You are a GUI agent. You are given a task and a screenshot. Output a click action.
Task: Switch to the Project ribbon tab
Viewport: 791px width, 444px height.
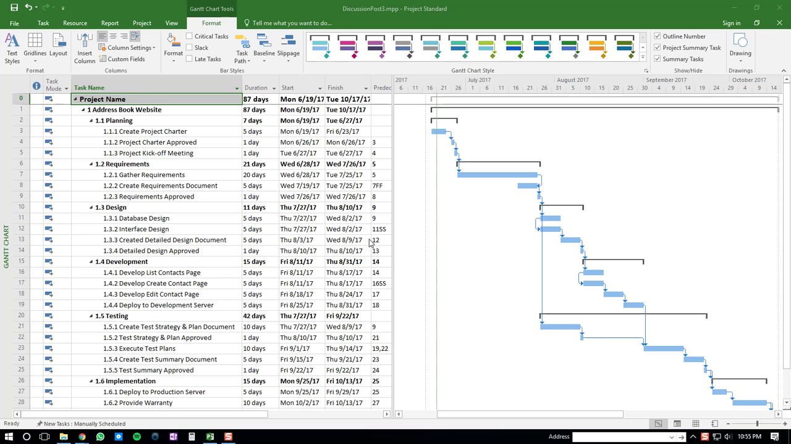pyautogui.click(x=142, y=23)
